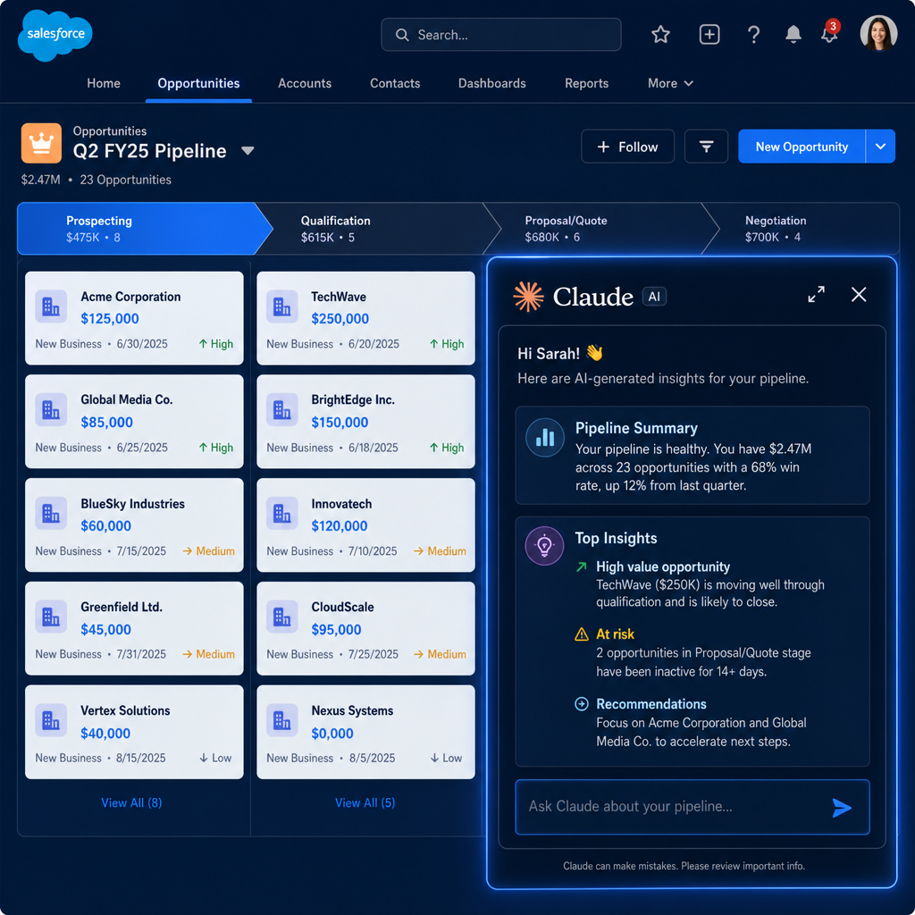Screen dimensions: 915x915
Task: Send message with paper plane icon
Action: pyautogui.click(x=842, y=808)
